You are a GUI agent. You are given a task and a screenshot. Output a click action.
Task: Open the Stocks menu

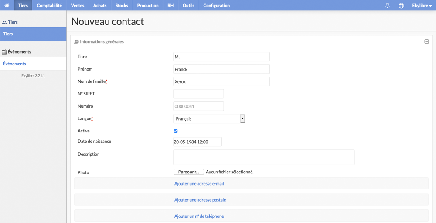[122, 6]
